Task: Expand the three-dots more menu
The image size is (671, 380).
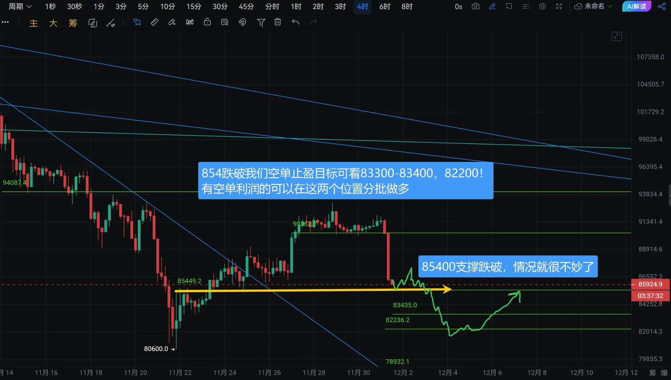Action: (5, 22)
